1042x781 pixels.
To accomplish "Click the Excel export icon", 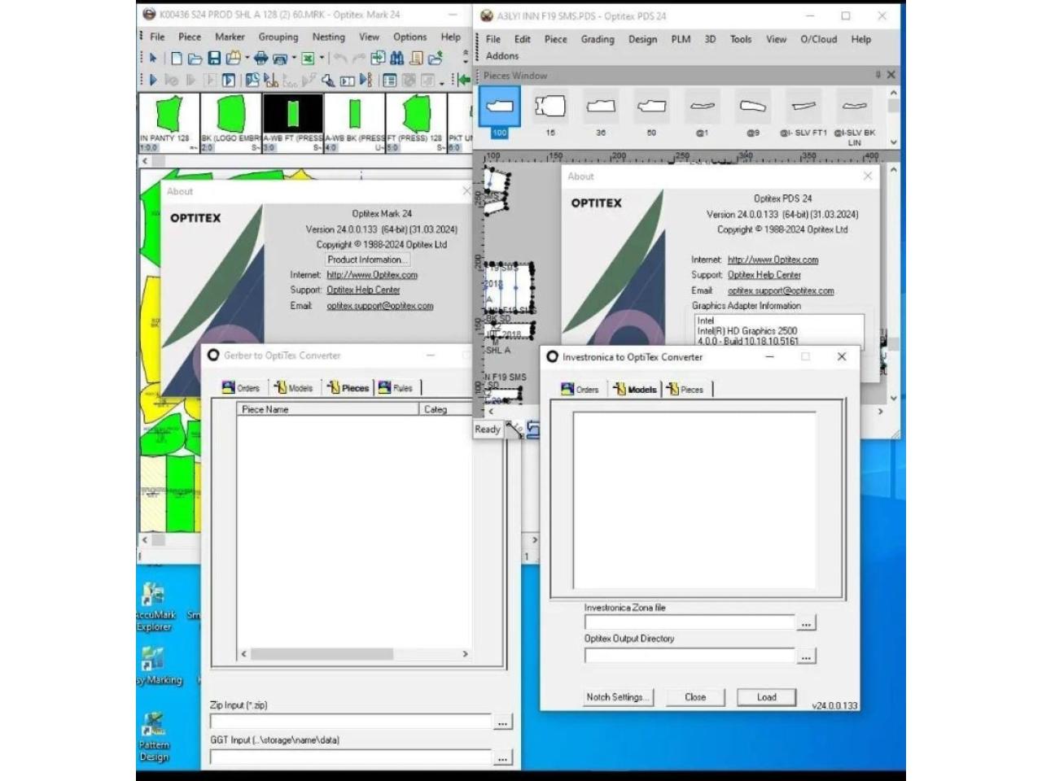I will click(308, 59).
